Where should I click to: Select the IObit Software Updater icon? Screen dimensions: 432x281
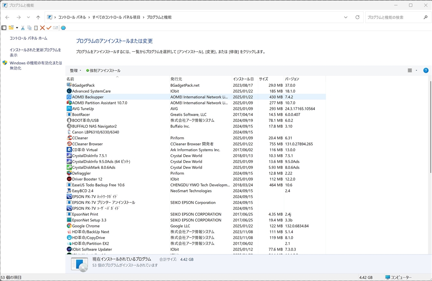tap(69, 249)
